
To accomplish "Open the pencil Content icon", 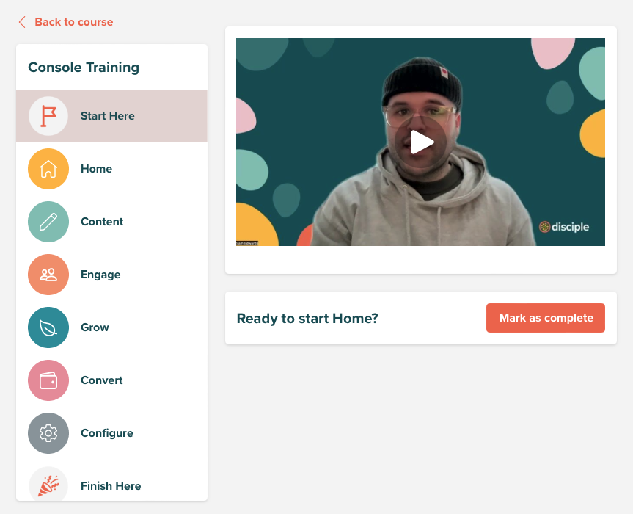I will [x=48, y=222].
